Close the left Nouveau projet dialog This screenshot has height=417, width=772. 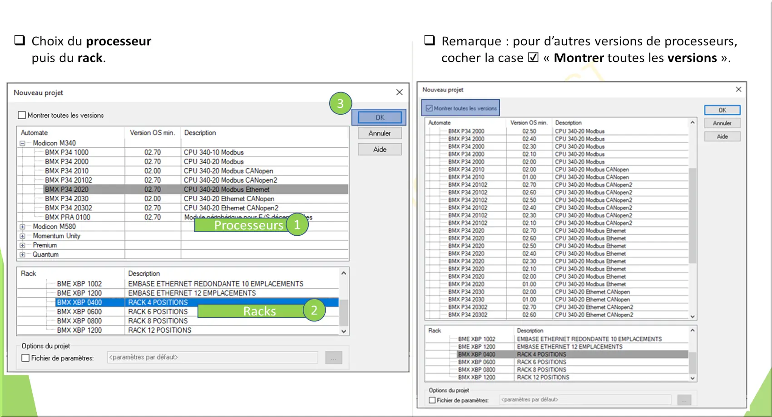tap(399, 92)
